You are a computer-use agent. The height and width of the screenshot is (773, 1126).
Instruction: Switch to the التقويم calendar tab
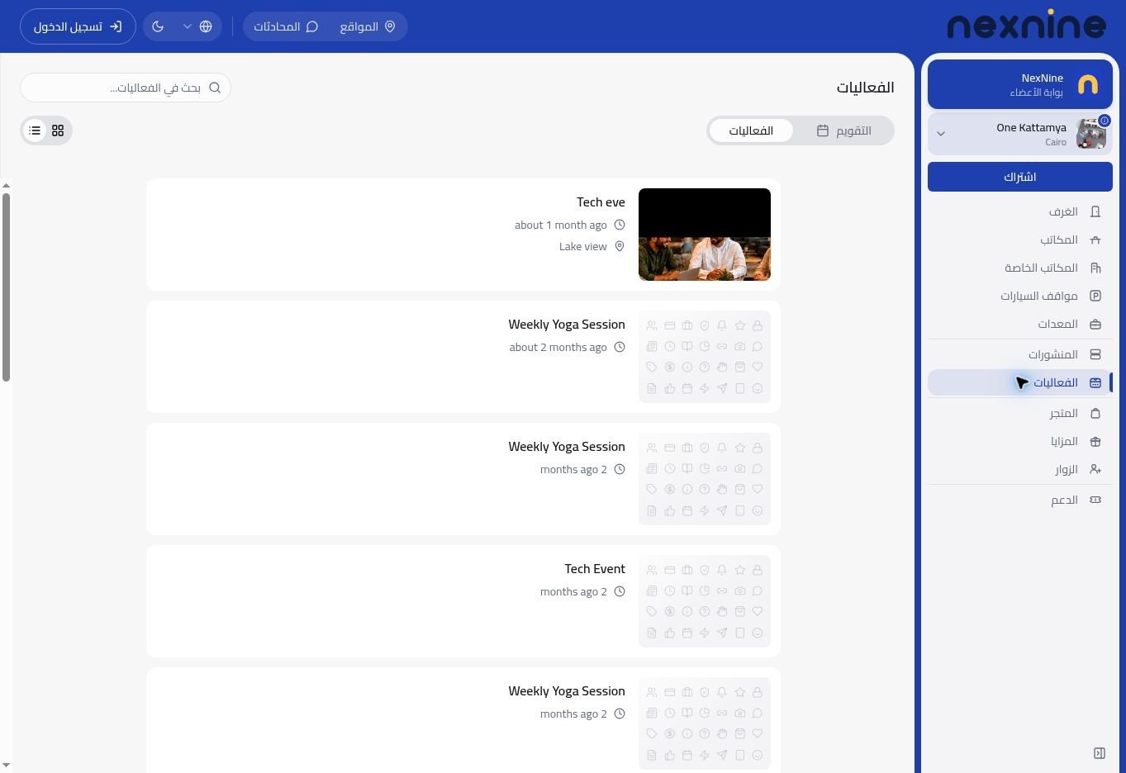coord(843,130)
